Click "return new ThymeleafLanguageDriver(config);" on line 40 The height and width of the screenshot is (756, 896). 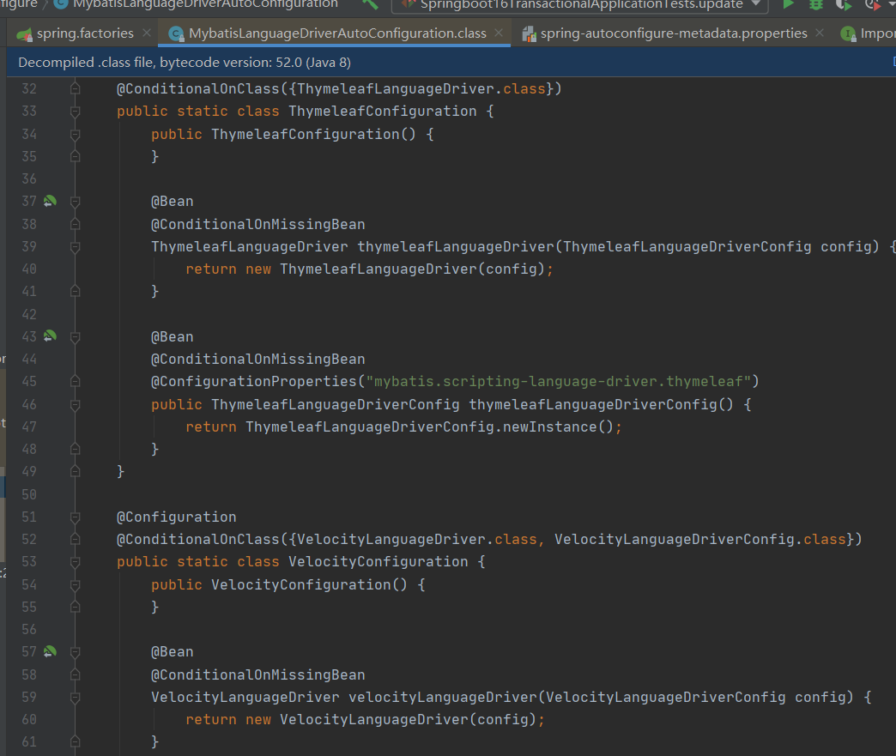[x=369, y=269]
